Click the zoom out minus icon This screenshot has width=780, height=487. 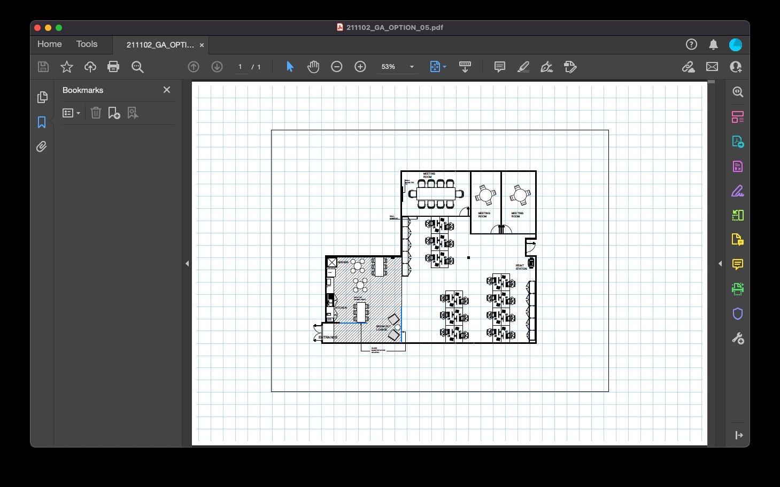[337, 67]
